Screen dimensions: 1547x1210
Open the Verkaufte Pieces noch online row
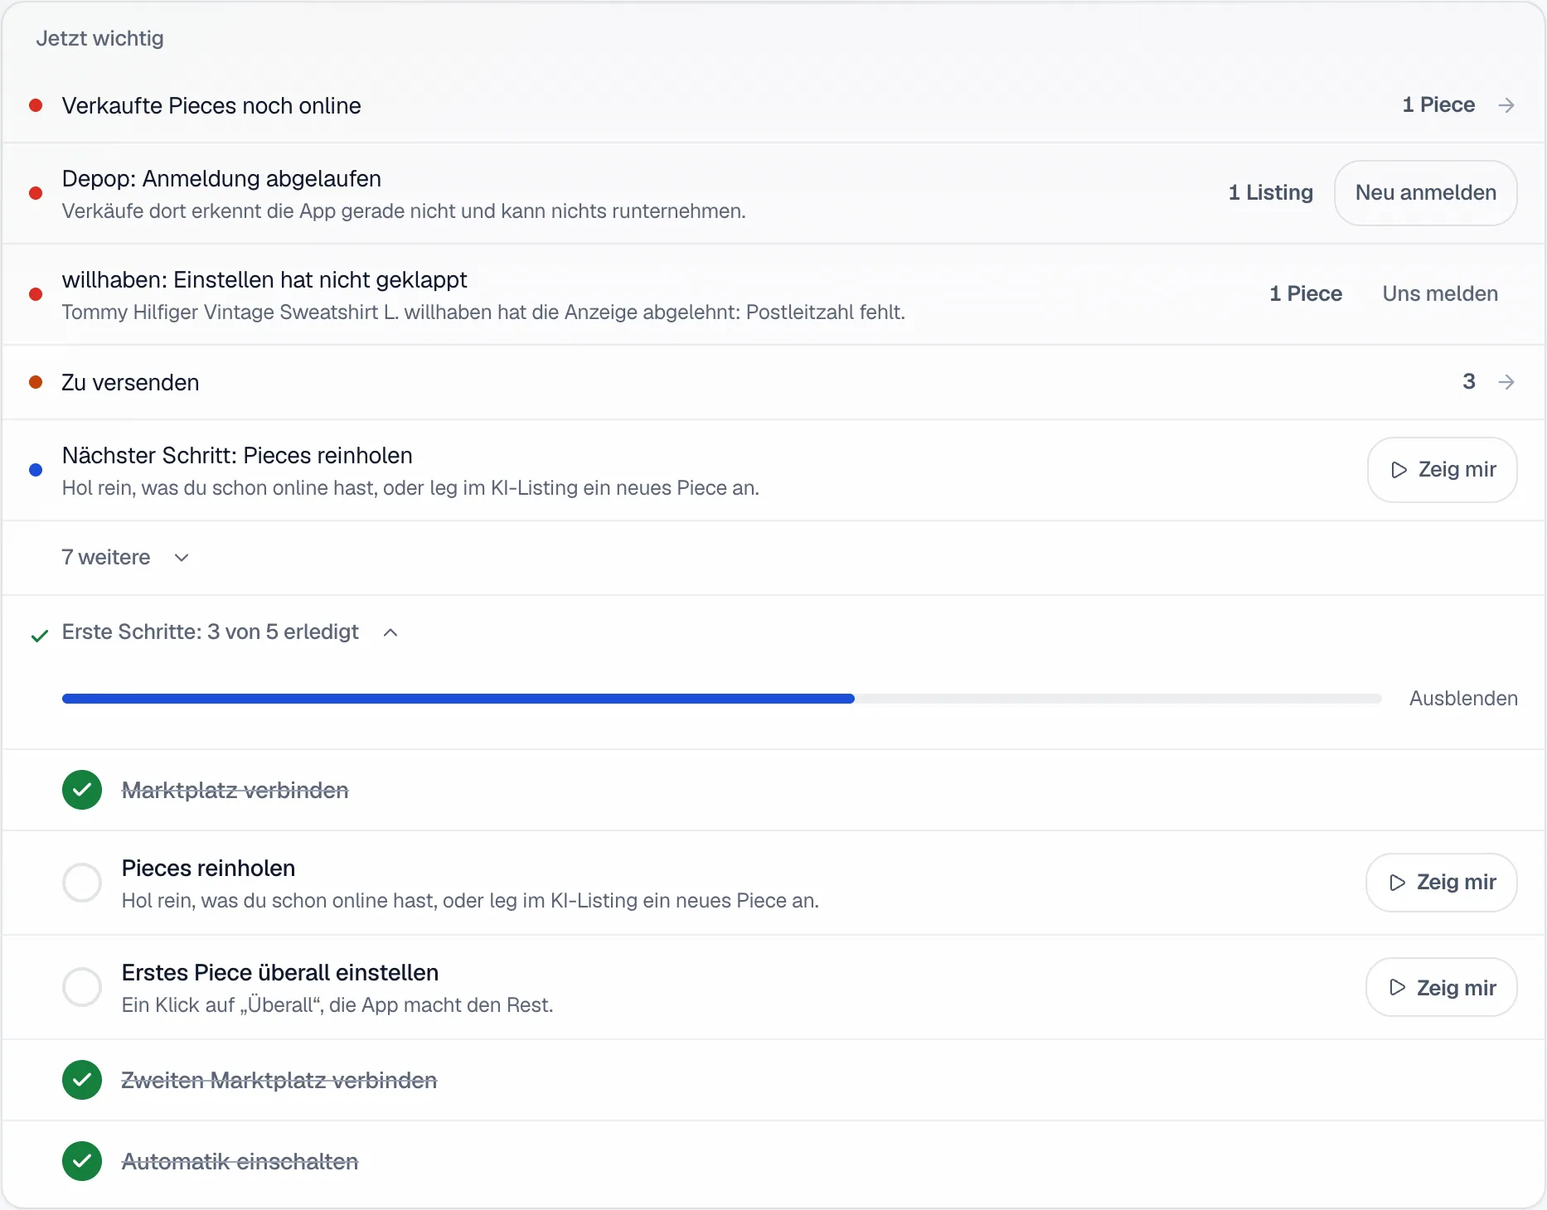pos(773,105)
